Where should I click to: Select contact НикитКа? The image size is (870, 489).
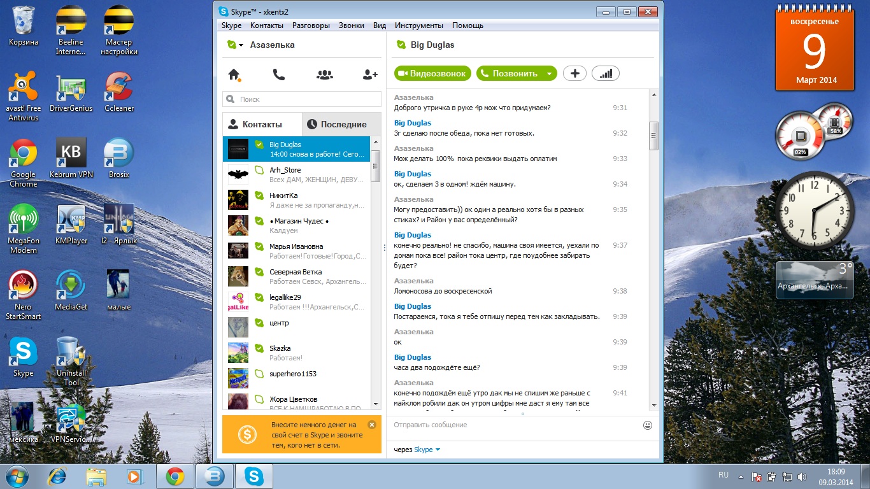click(x=296, y=200)
